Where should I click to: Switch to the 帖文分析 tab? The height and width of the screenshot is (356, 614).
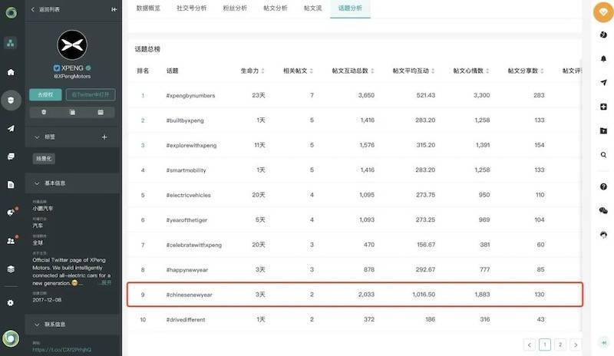276,8
